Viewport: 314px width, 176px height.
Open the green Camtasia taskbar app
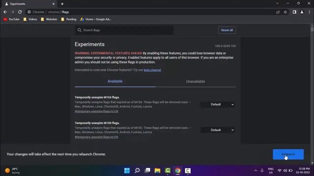pos(168,171)
